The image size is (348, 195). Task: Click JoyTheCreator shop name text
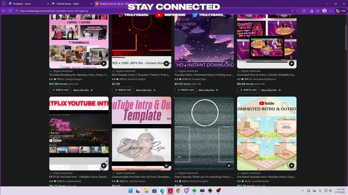137,181
